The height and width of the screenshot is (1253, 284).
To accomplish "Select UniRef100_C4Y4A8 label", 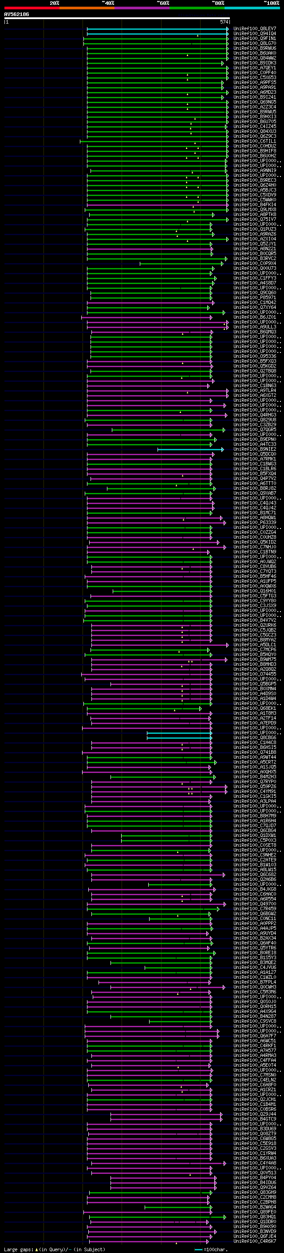I will pyautogui.click(x=255, y=1163).
